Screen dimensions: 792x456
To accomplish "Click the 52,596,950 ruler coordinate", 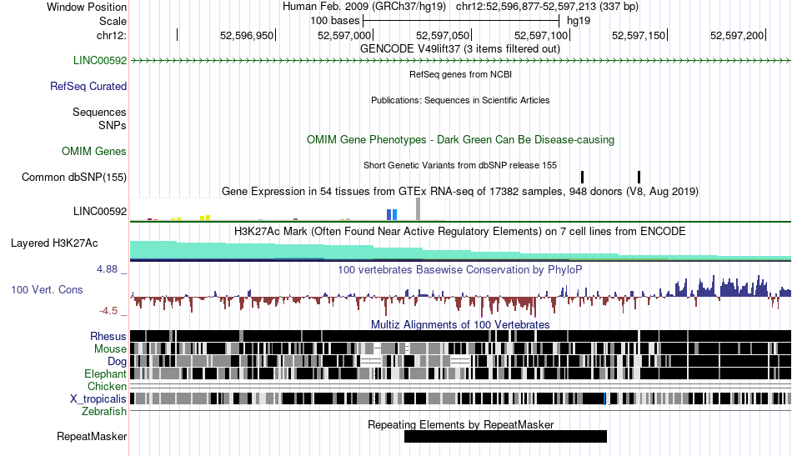I will pos(247,36).
